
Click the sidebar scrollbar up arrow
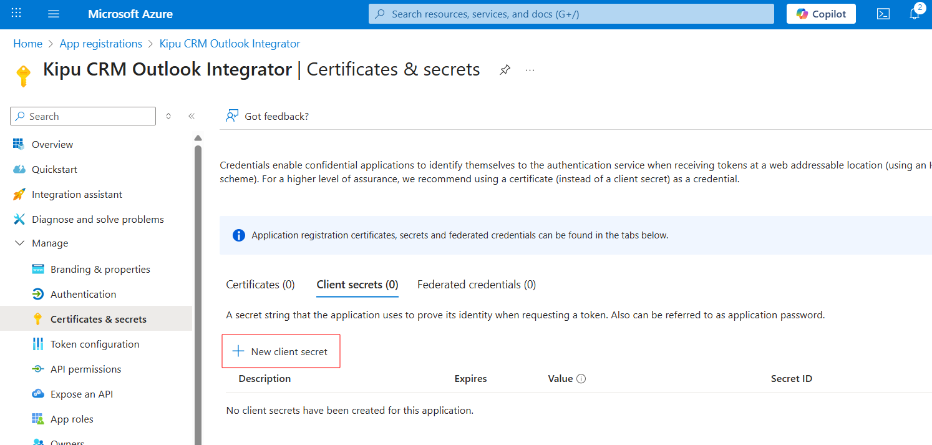point(198,139)
